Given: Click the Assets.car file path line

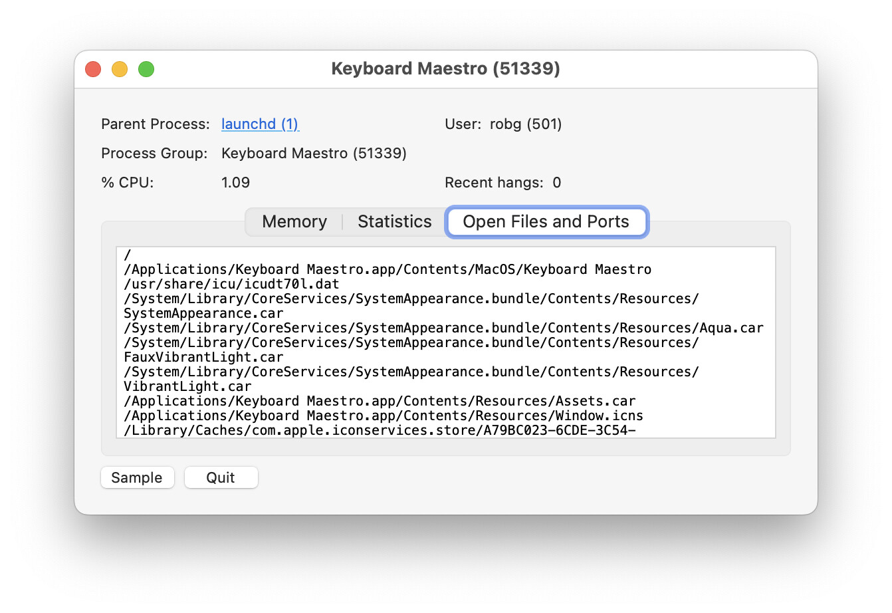Looking at the screenshot, I should 380,401.
